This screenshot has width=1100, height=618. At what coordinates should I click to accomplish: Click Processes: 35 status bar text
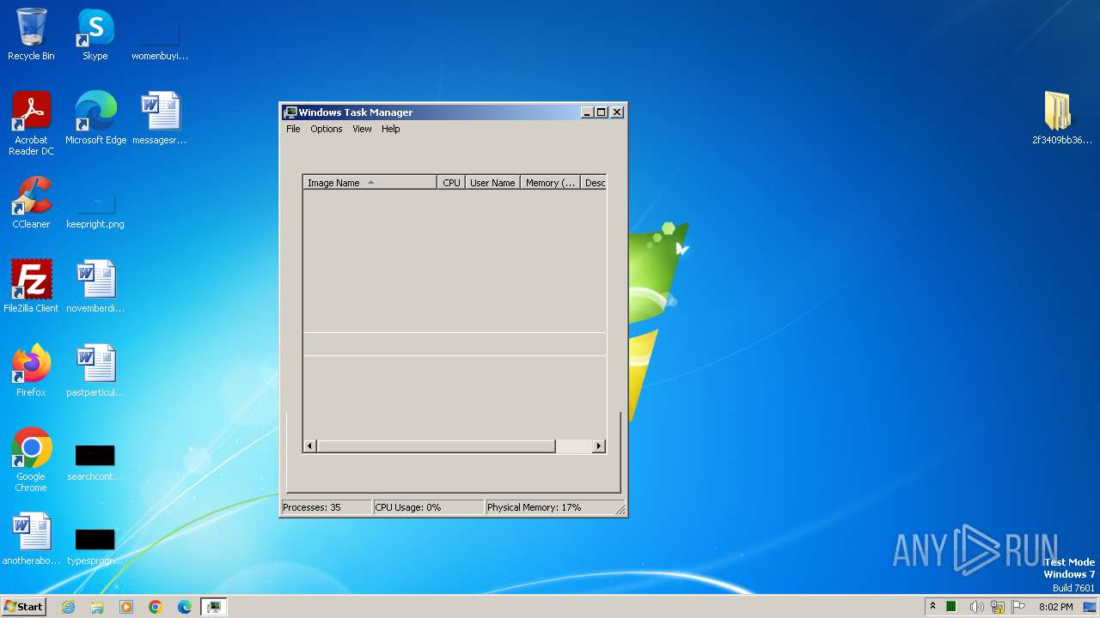(x=312, y=507)
